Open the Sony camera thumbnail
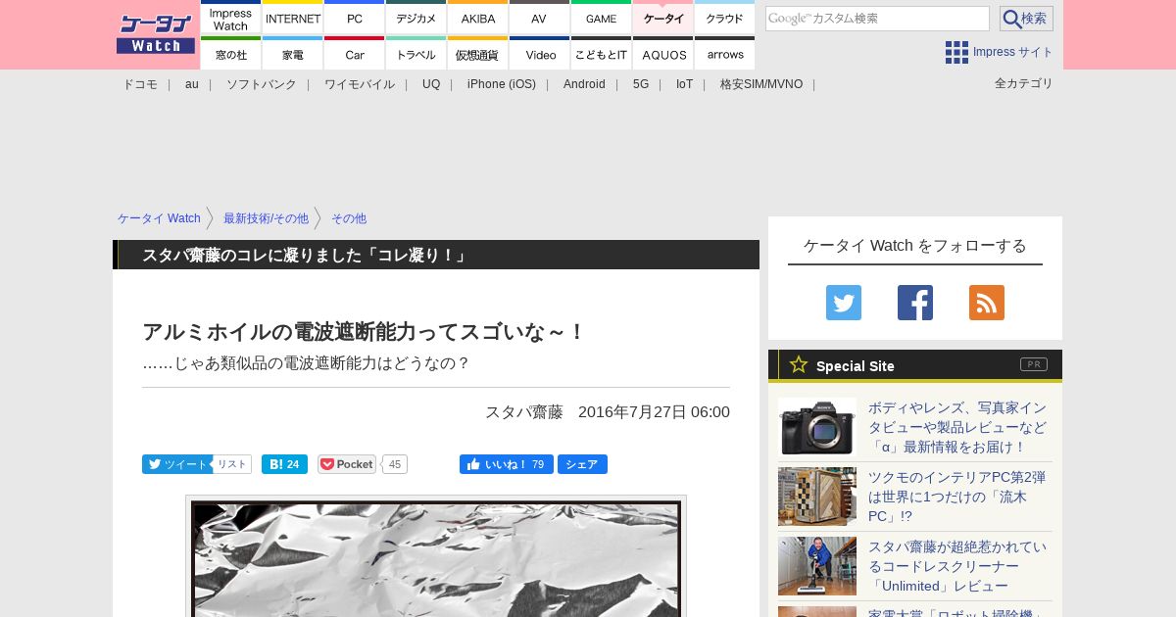 point(817,427)
